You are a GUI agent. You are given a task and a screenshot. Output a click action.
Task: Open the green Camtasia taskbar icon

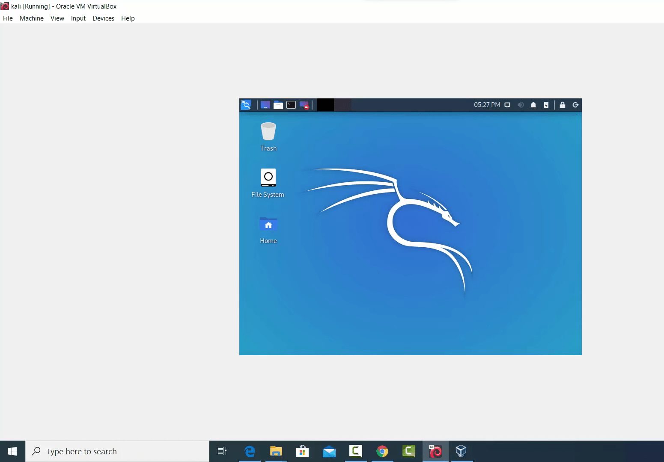[x=409, y=451]
